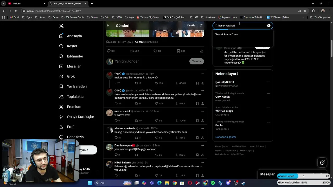Click the Windows taskbar Ara search box
The image size is (333, 187).
[x=113, y=183]
